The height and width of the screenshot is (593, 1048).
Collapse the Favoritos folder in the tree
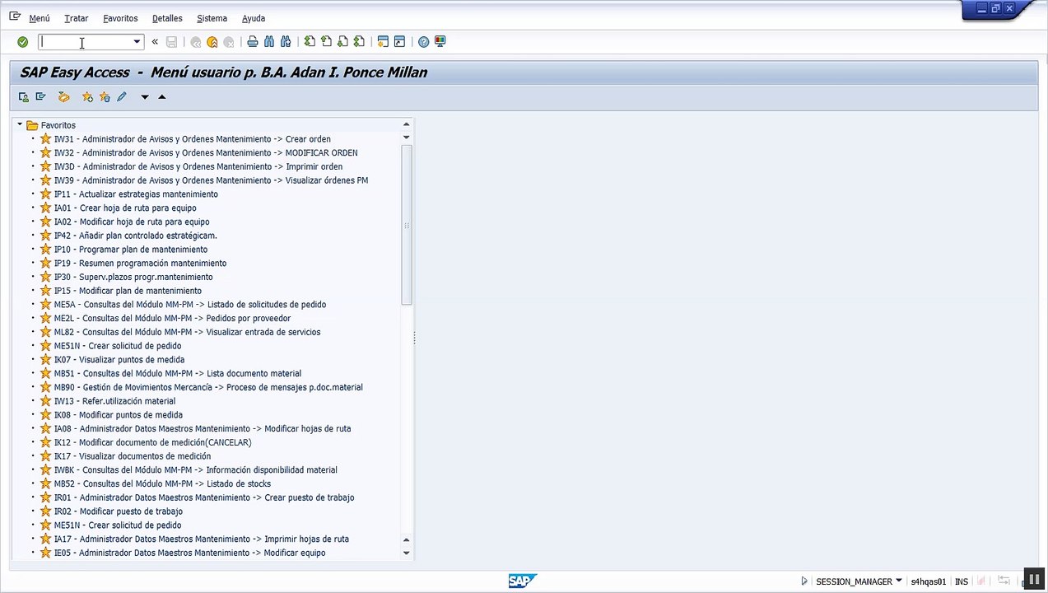tap(20, 125)
